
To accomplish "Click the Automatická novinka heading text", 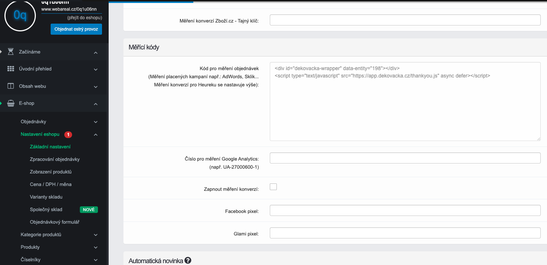I will coord(156,261).
